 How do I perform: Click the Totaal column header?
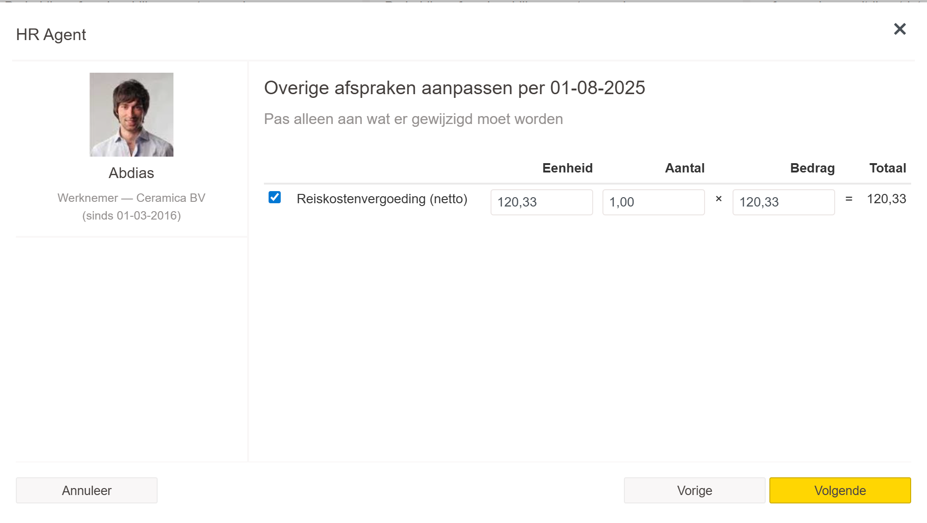tap(887, 168)
